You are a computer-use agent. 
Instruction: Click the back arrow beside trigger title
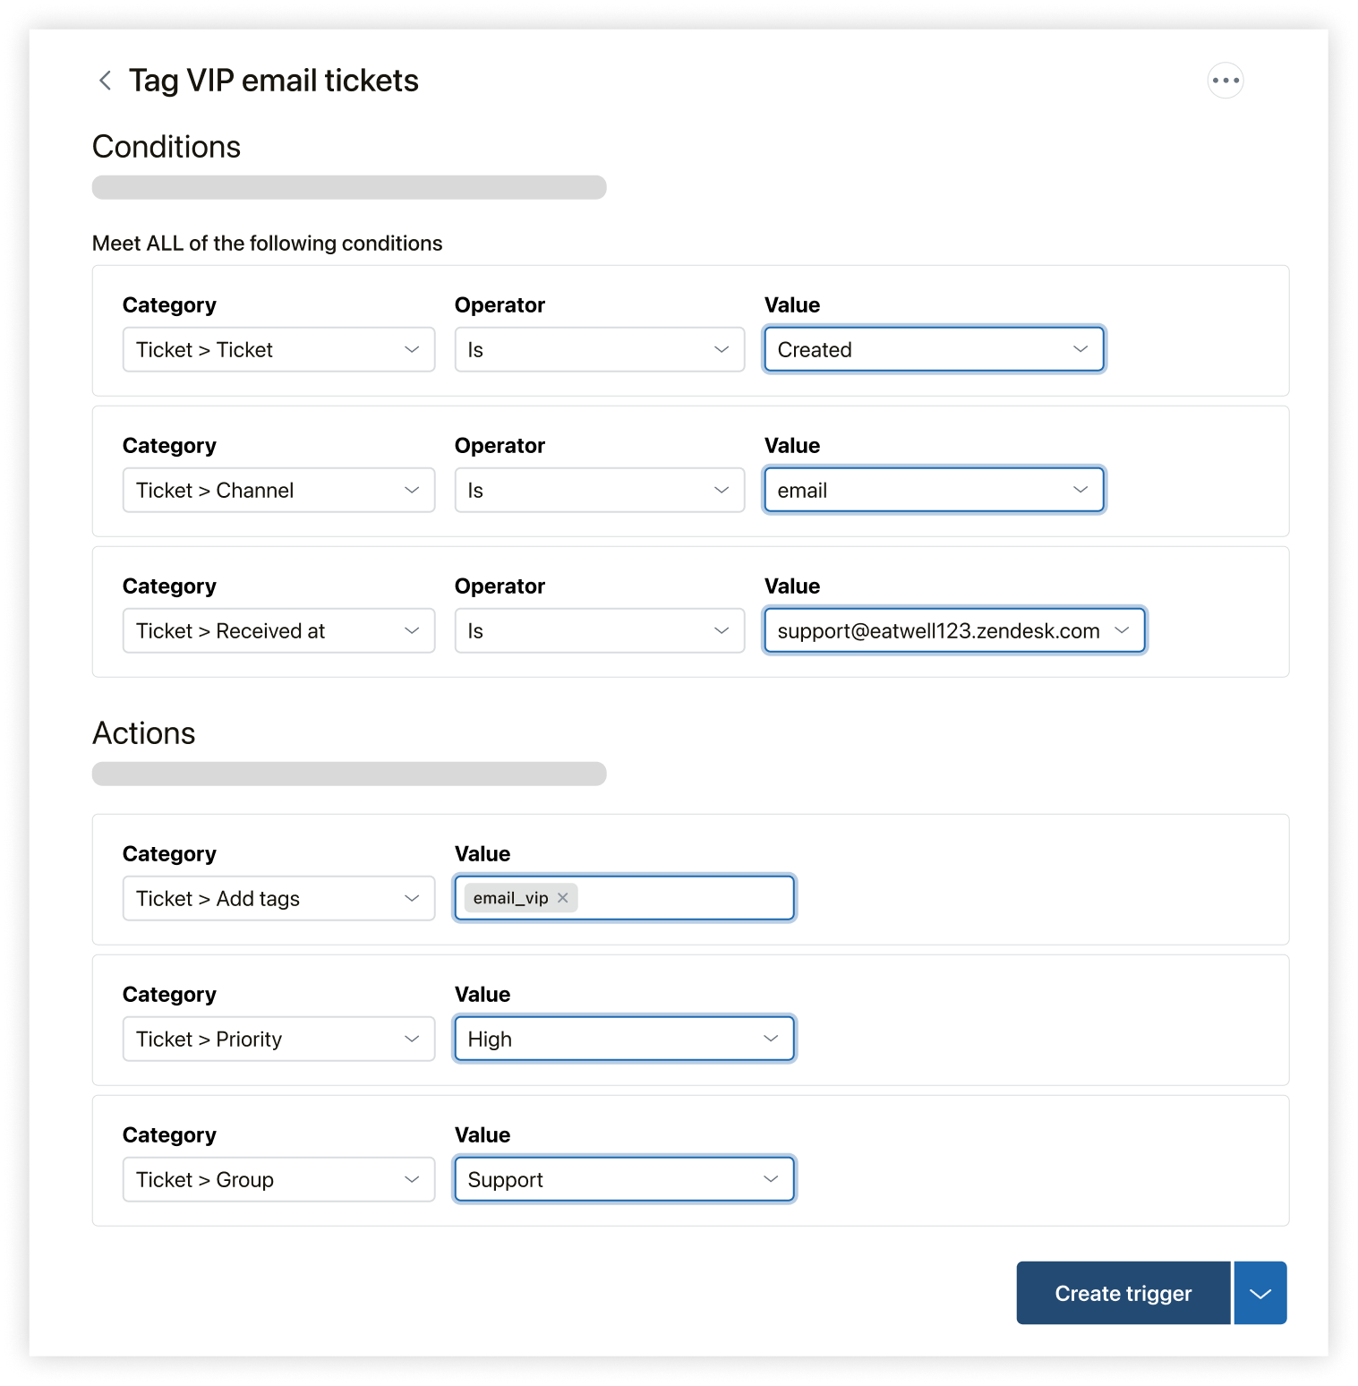(105, 81)
